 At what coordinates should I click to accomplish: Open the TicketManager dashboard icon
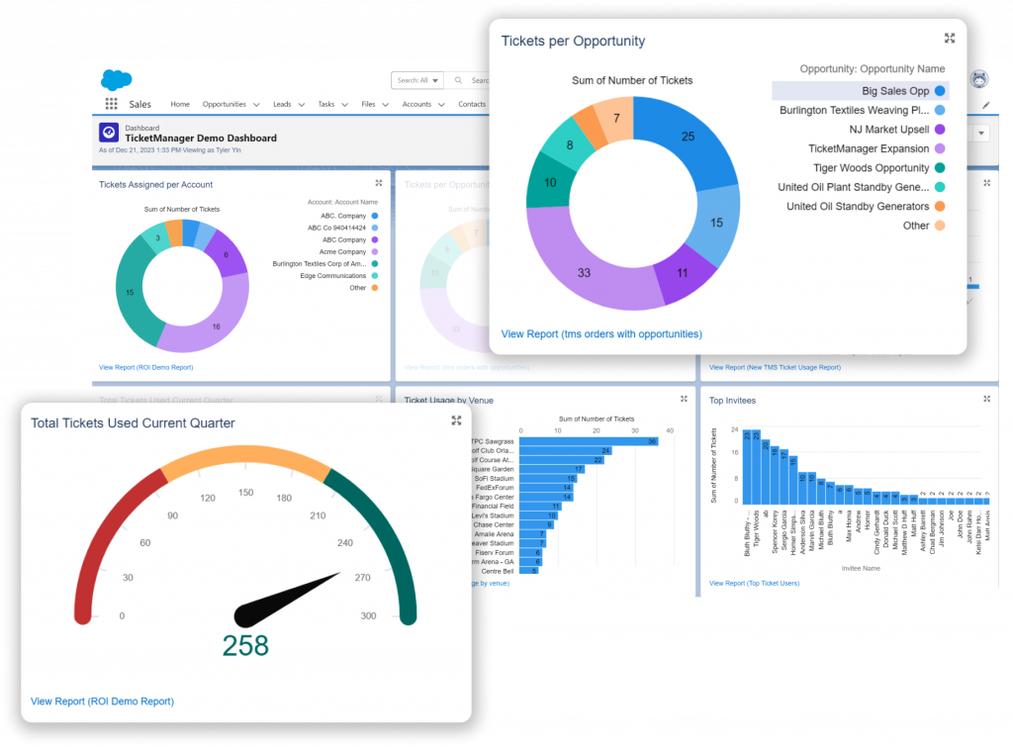coord(109,133)
